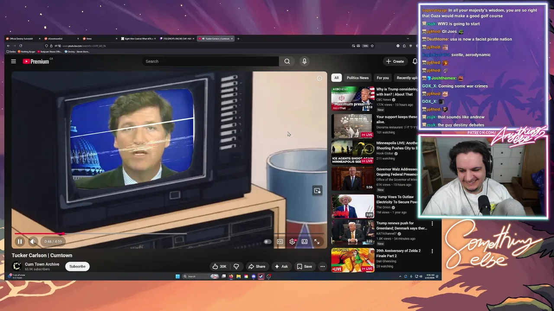Open the Bodycam Shows Offic... bookmark
554x311 pixels.
click(x=49, y=51)
